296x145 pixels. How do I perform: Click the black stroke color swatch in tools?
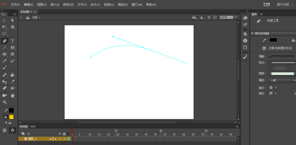tap(11, 110)
